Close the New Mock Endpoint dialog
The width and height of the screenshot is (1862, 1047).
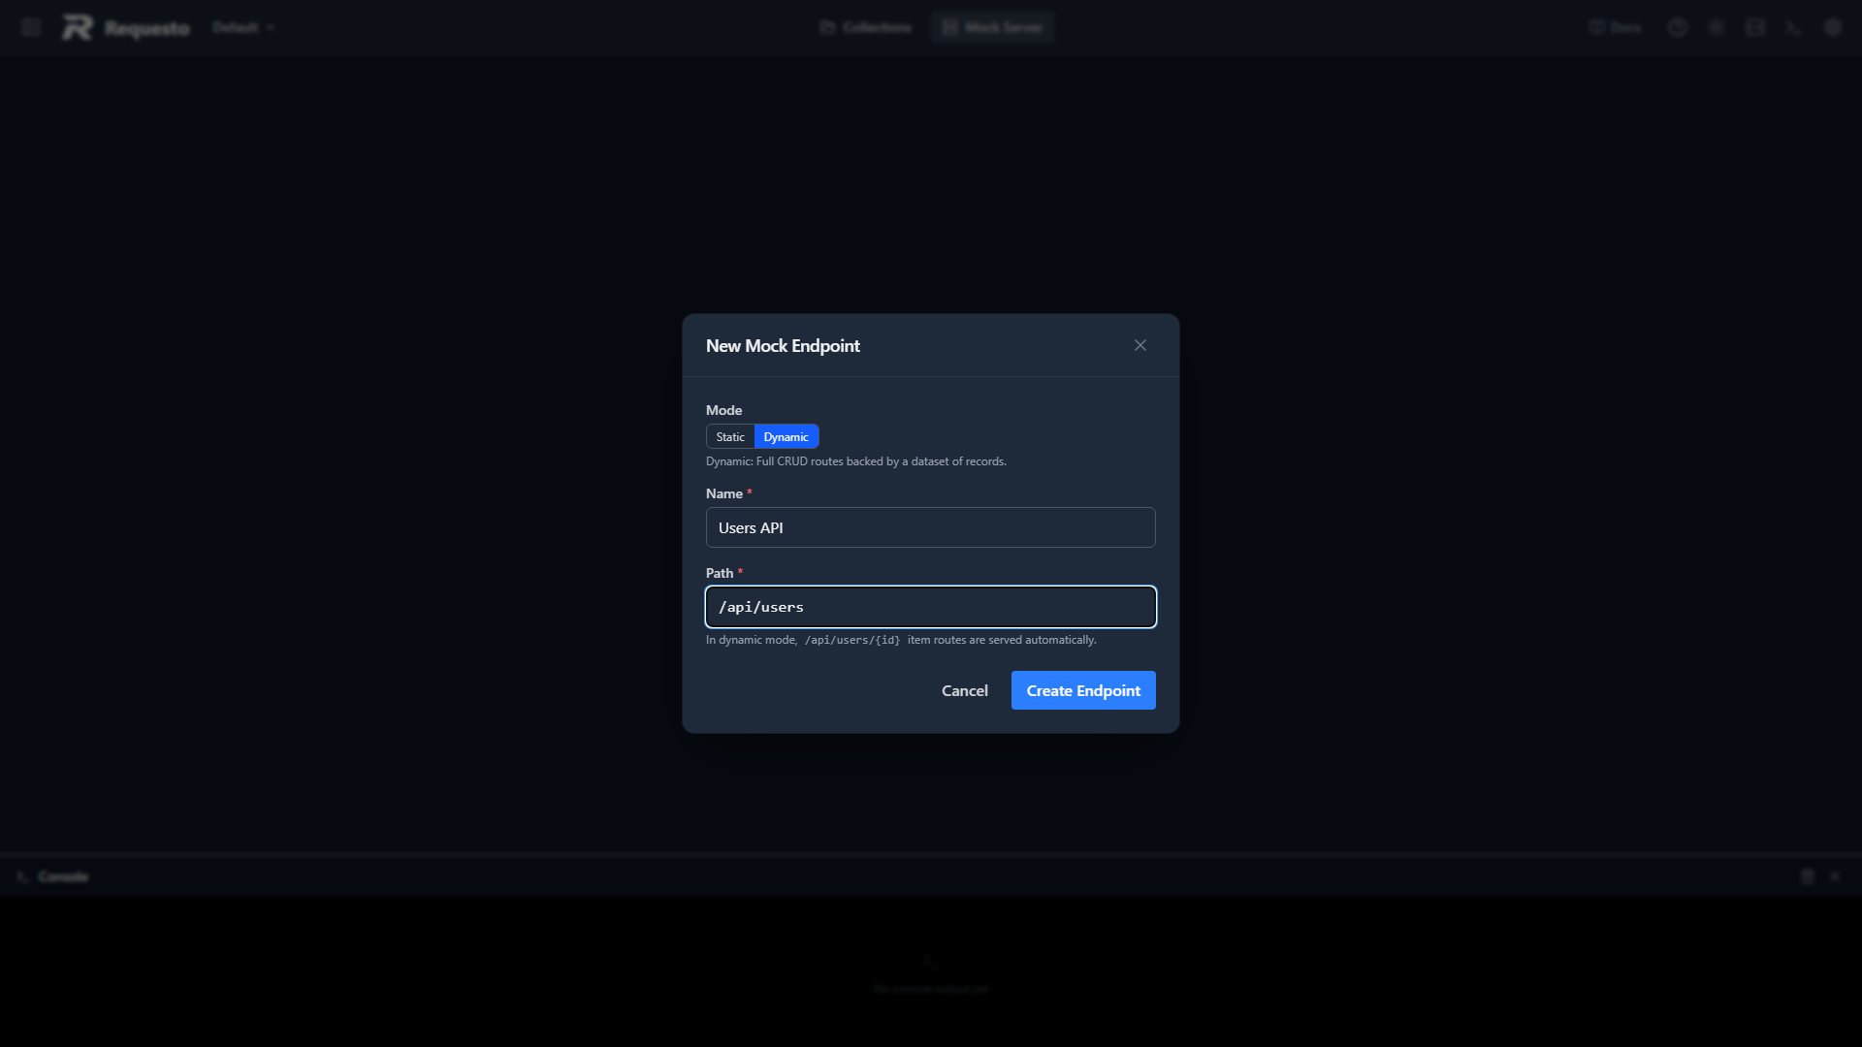[1140, 345]
